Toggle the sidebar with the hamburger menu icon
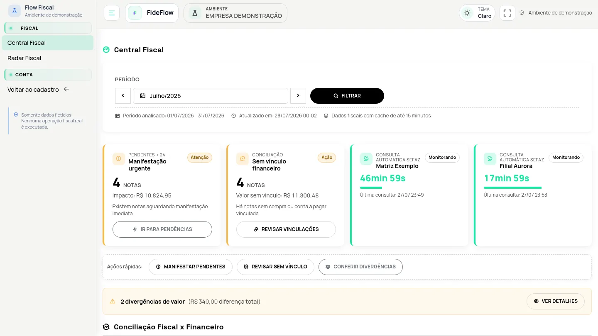The width and height of the screenshot is (598, 336). [x=112, y=13]
